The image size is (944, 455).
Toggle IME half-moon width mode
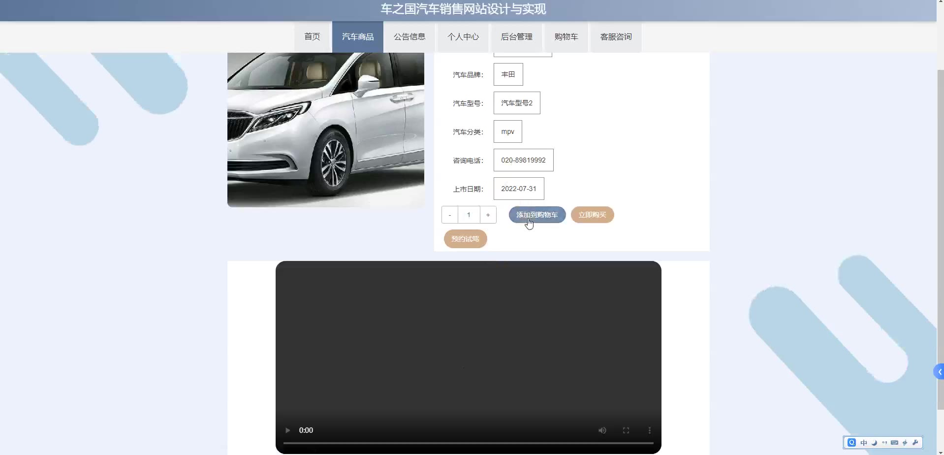pos(874,442)
